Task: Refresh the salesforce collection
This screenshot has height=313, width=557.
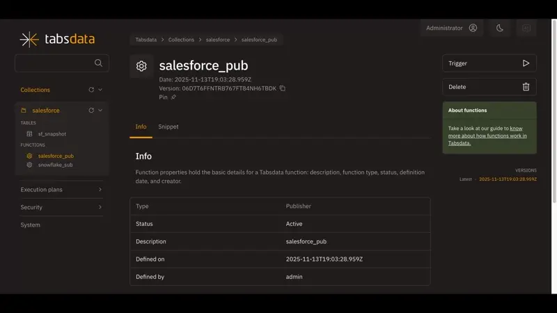Action: (x=91, y=111)
